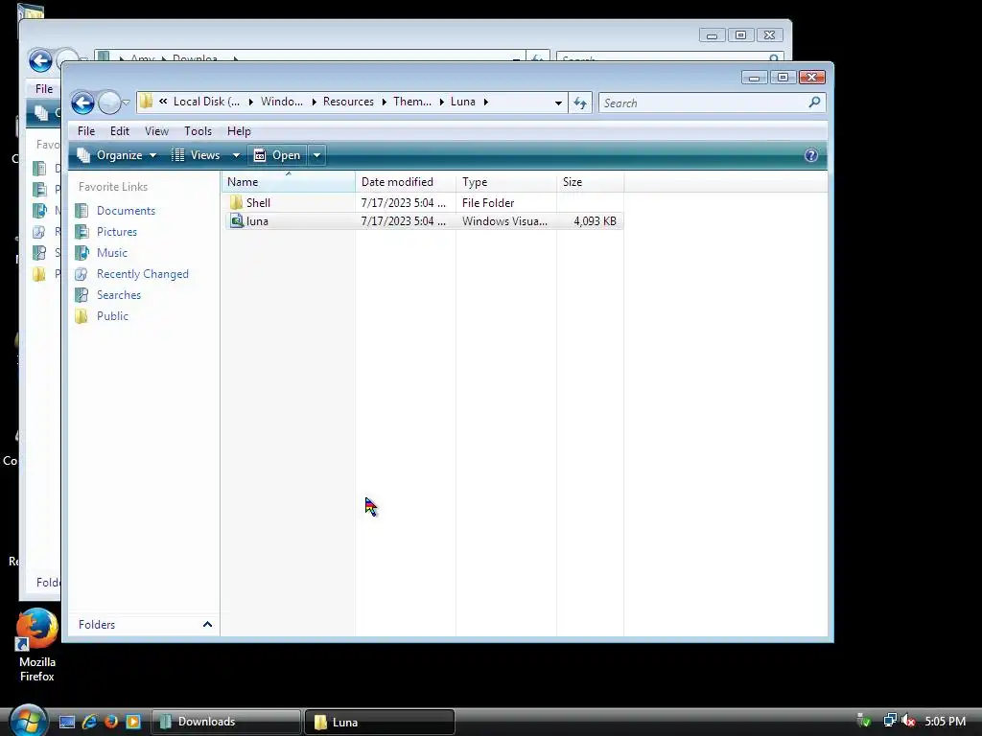Sort by the Size column header
Screen dimensions: 982x736
point(590,182)
